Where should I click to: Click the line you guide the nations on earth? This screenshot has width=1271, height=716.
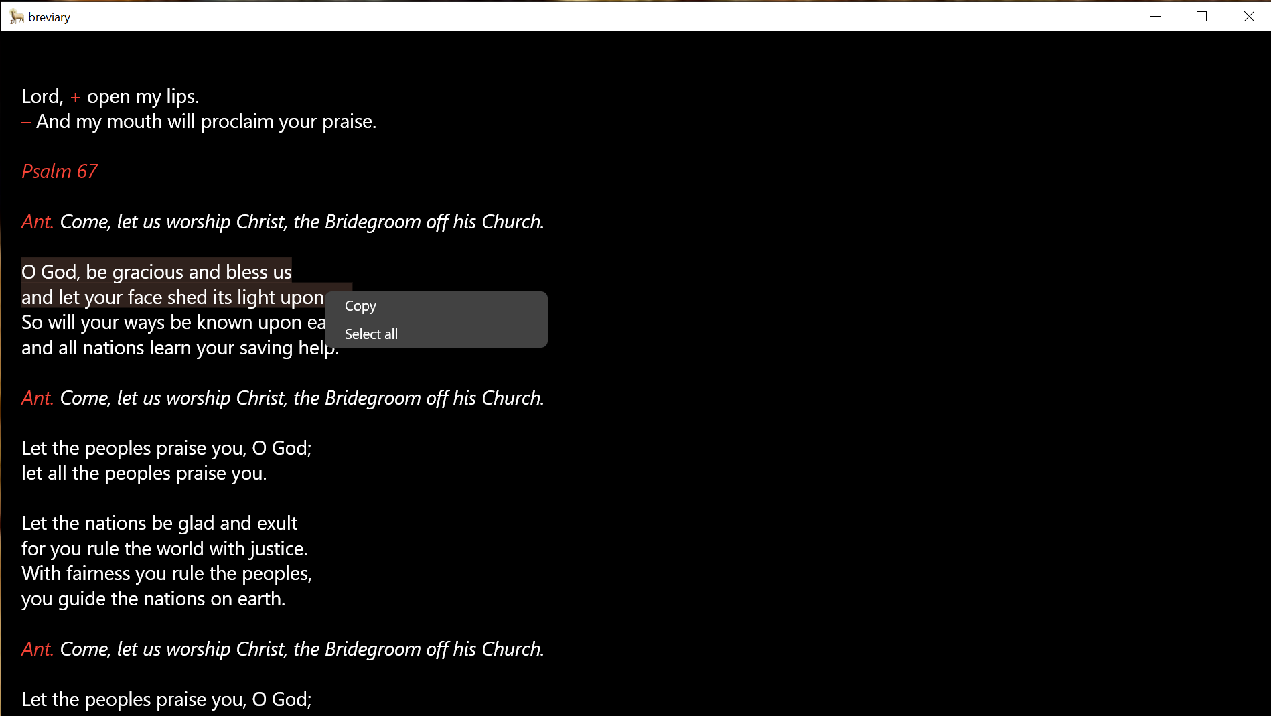(153, 598)
